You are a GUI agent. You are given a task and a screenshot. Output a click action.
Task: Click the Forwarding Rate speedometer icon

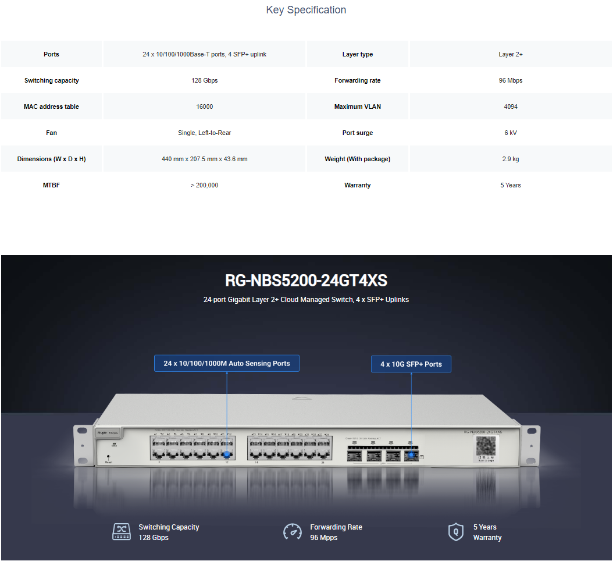(x=293, y=532)
